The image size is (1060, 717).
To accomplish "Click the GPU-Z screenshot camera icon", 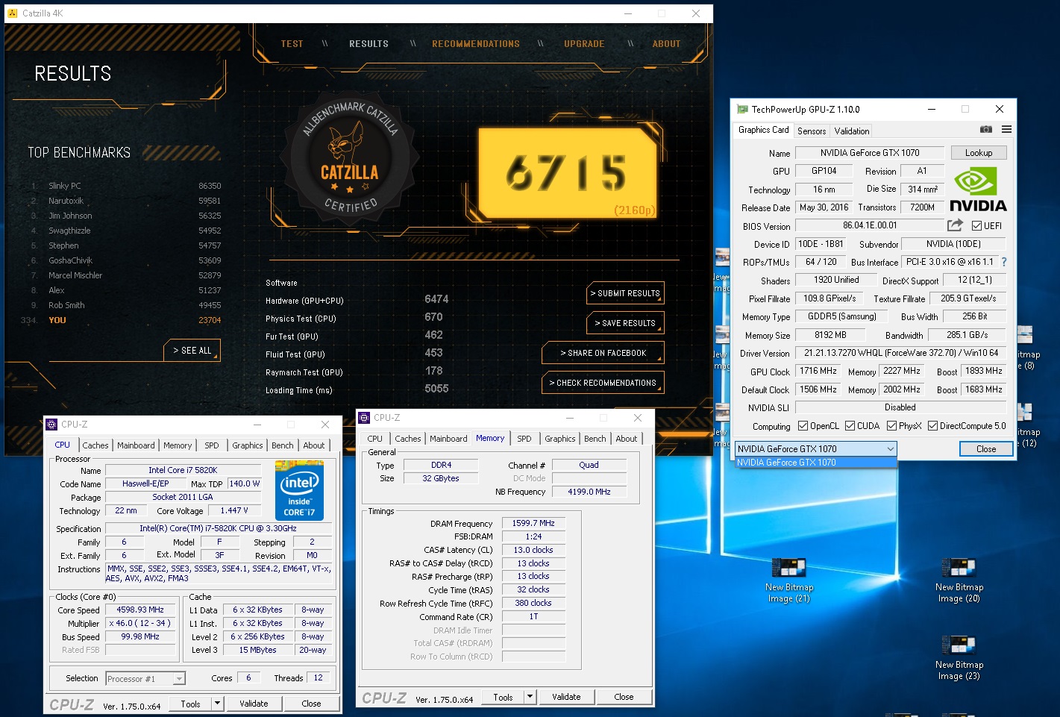I will 985,130.
